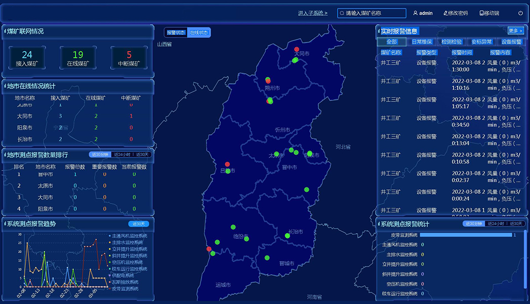Click the admin user icon
Screen dimensions: 530x304
pyautogui.click(x=416, y=13)
